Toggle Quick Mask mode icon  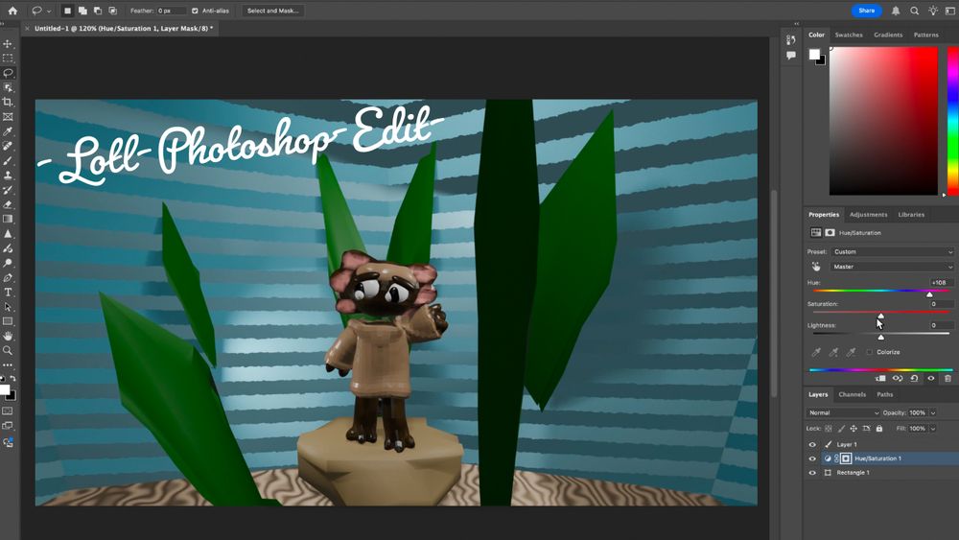coord(8,411)
